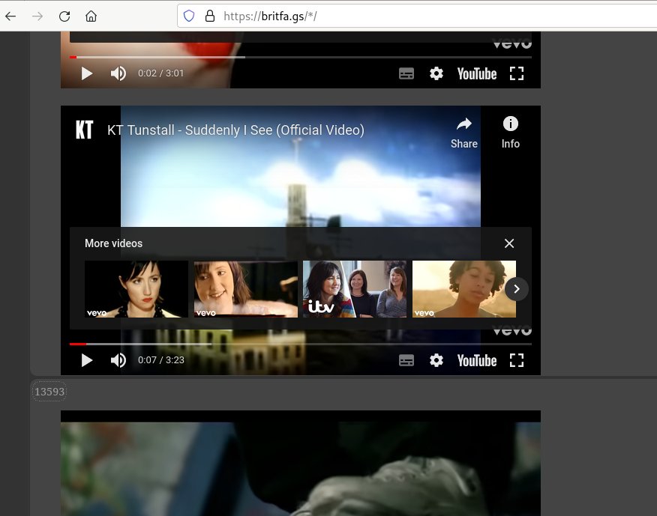Open the itv suggested video thumbnail
This screenshot has height=516, width=657.
point(355,289)
